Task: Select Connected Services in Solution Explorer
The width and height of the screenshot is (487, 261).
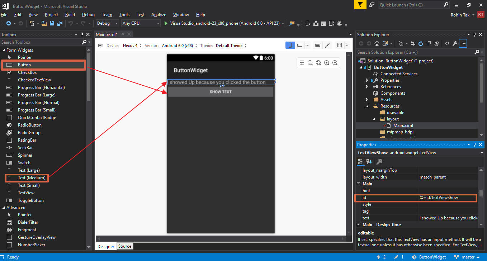Action: pyautogui.click(x=399, y=74)
